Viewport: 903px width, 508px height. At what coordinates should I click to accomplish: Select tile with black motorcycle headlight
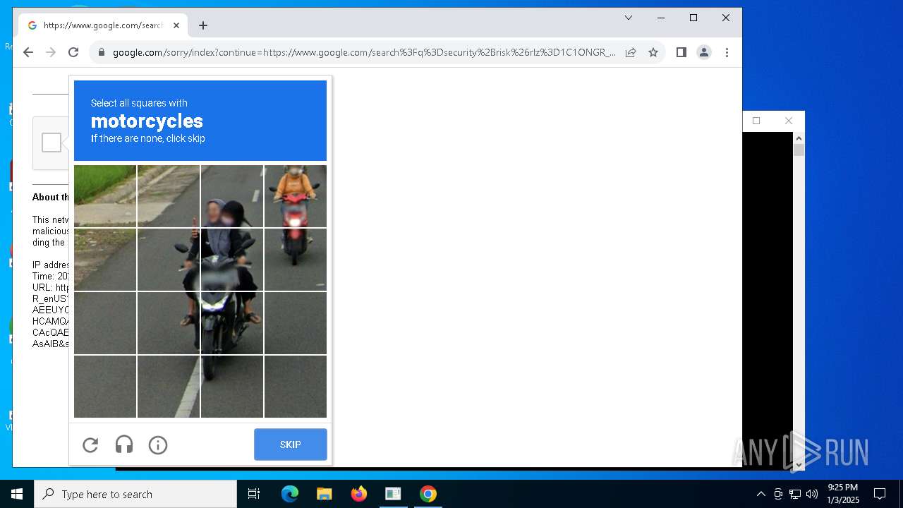point(232,323)
